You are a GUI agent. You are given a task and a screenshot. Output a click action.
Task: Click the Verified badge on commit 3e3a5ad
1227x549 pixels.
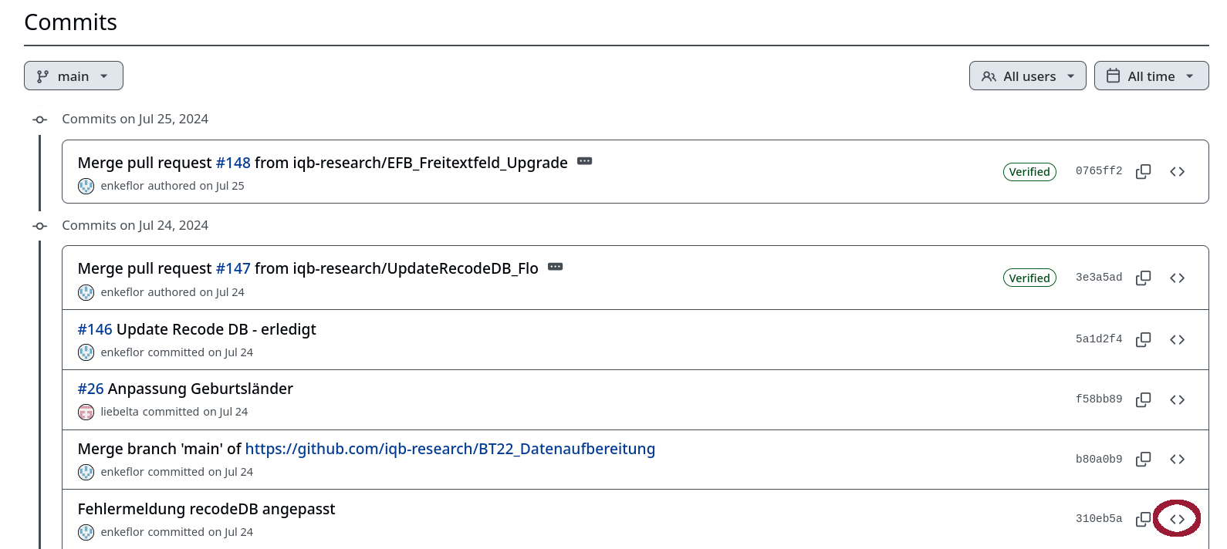point(1029,278)
